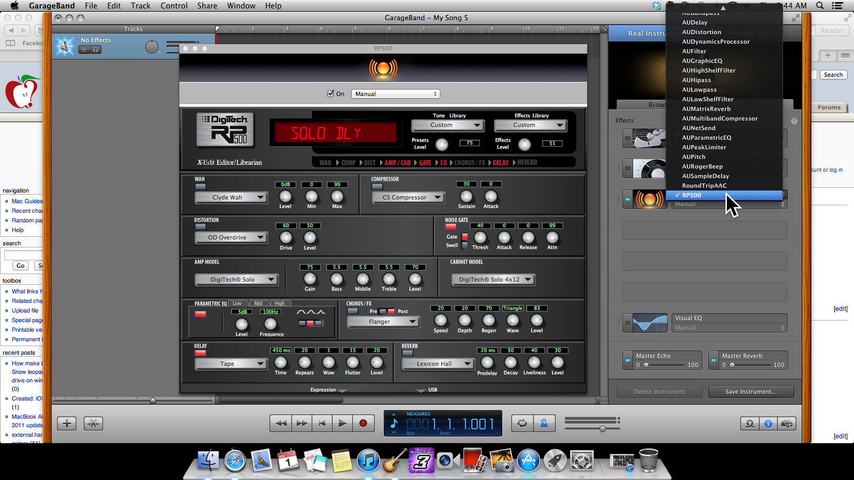
Task: Click the fast forward transport button
Action: [x=302, y=423]
